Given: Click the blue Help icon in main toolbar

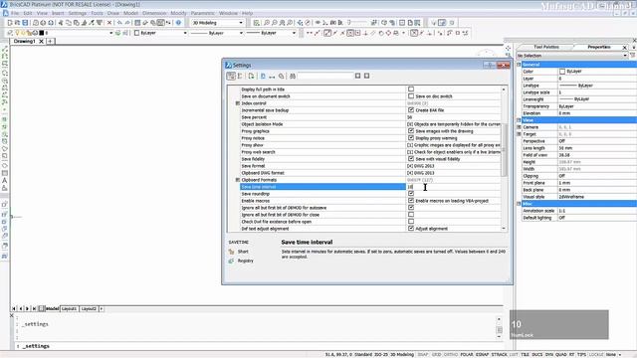Looking at the screenshot, I should (x=178, y=23).
